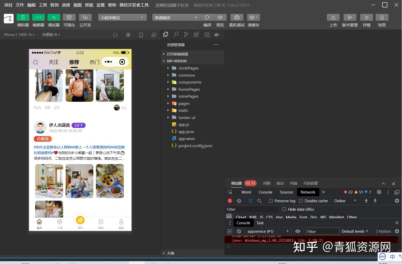This screenshot has height=264, width=402.
Task: Open the Online throttling dropdown
Action: (345, 201)
